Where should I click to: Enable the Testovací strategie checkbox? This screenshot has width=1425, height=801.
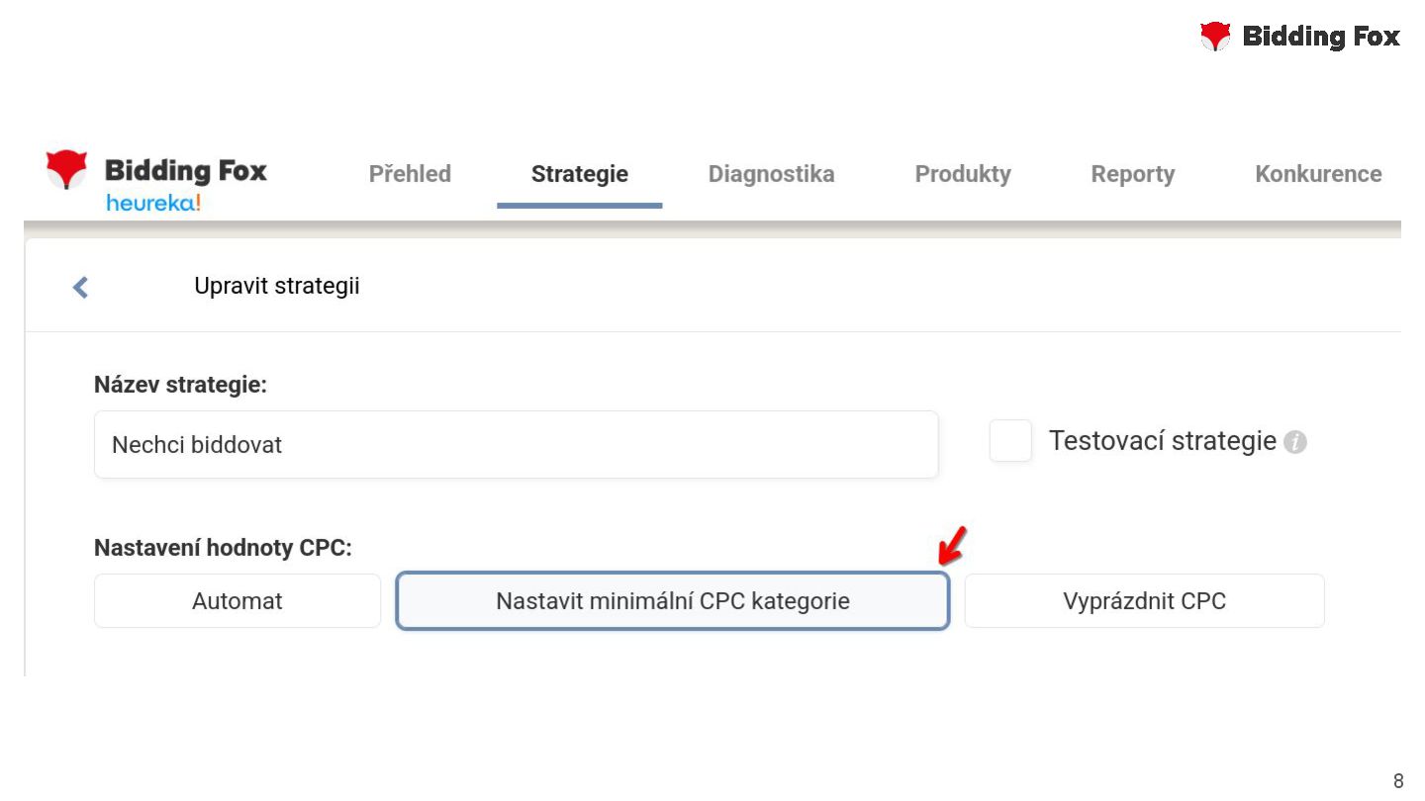[x=1010, y=441]
